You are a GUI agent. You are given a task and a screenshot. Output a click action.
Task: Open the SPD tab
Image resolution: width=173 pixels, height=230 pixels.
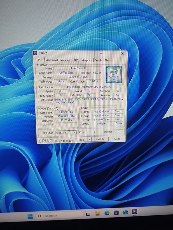click(76, 60)
